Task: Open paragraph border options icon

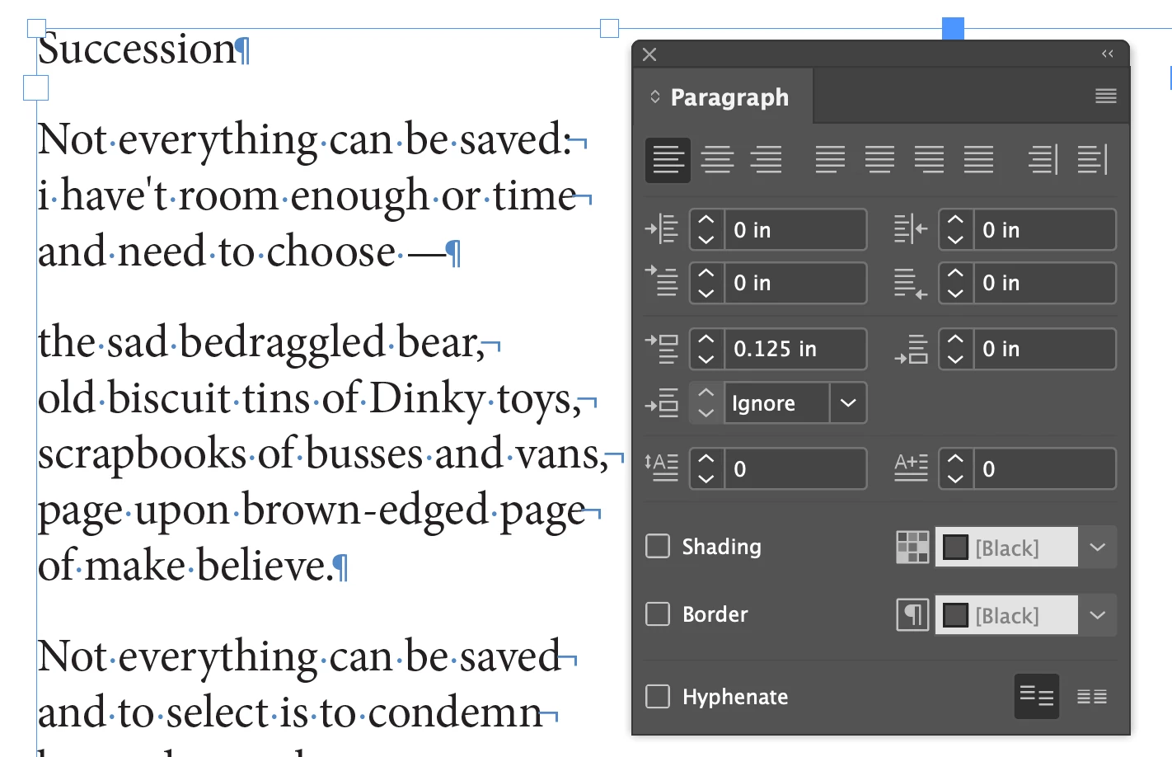Action: [x=912, y=614]
